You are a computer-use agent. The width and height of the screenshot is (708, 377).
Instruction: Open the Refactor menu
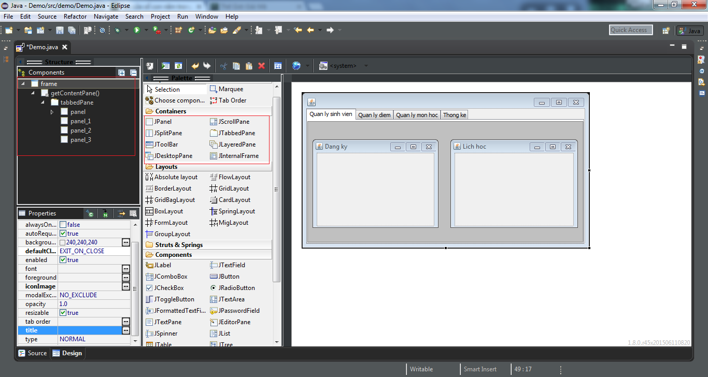click(75, 16)
